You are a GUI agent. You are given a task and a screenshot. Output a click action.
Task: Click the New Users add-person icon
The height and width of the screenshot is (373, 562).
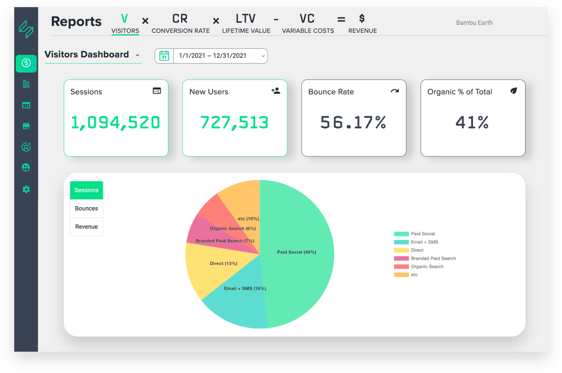[x=276, y=91]
